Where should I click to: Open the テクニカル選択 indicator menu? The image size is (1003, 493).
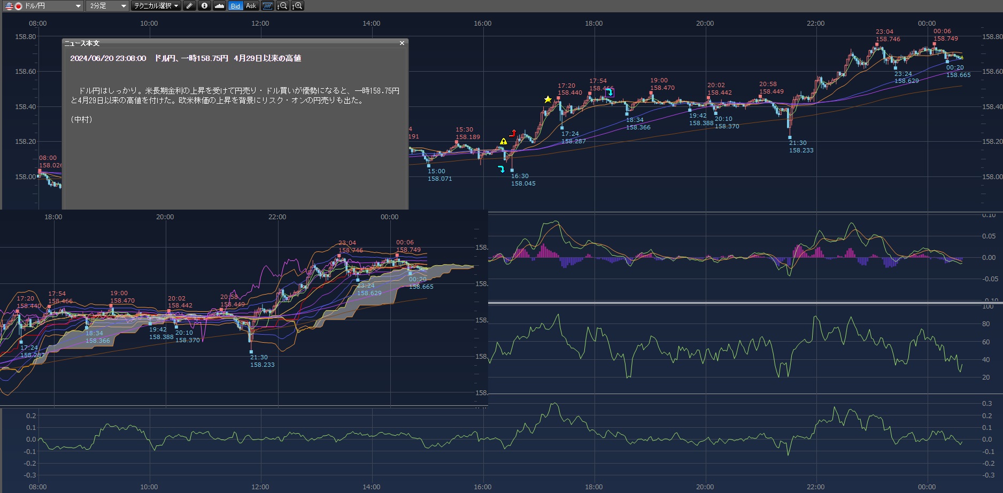[156, 6]
